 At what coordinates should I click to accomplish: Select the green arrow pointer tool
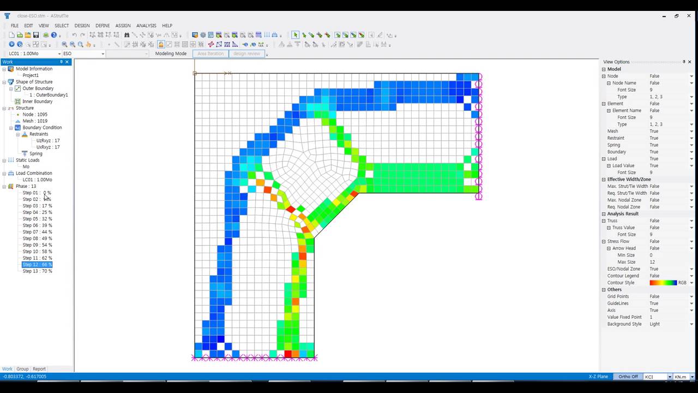point(295,35)
